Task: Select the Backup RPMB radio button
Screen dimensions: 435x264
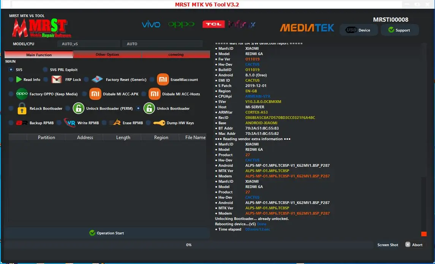Action: coord(11,123)
